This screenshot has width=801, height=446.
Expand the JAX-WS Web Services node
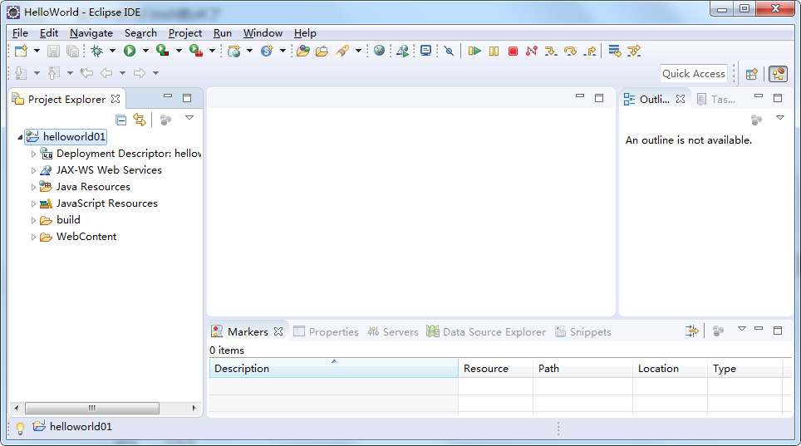[x=33, y=170]
